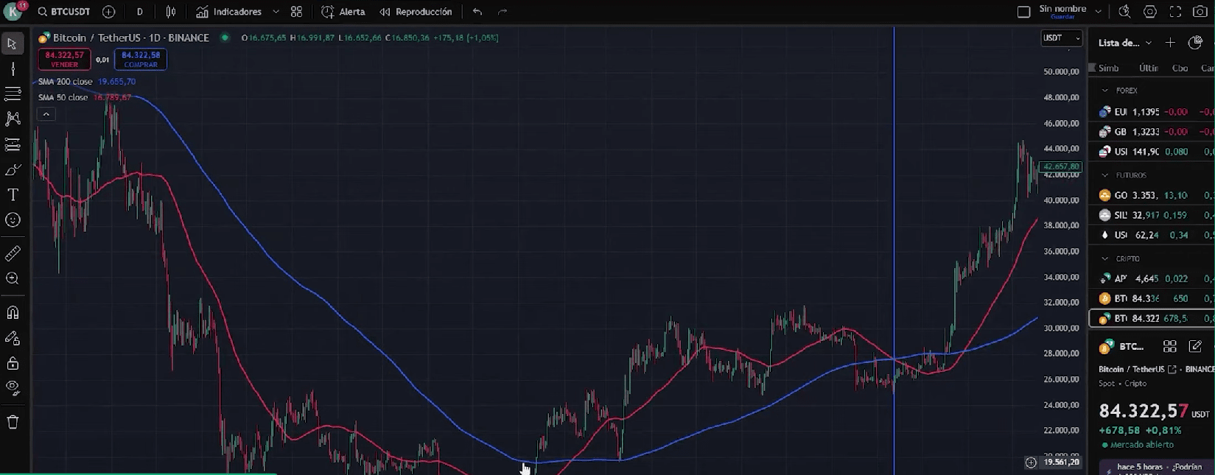Select the SMA 200 close indicator legend

(x=66, y=82)
